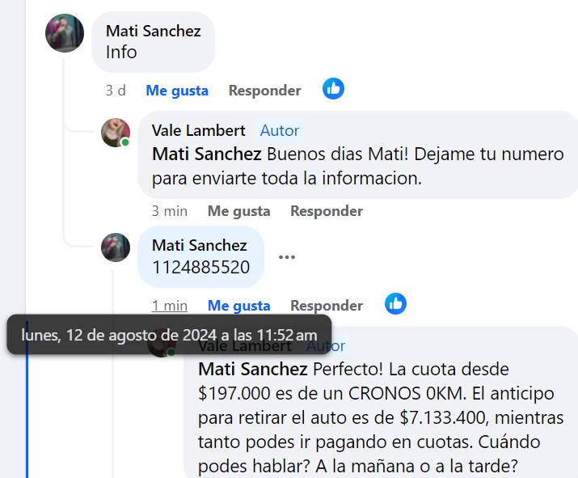578x478 pixels.
Task: Click "Responder" under the phone number comment
Action: pyautogui.click(x=327, y=306)
